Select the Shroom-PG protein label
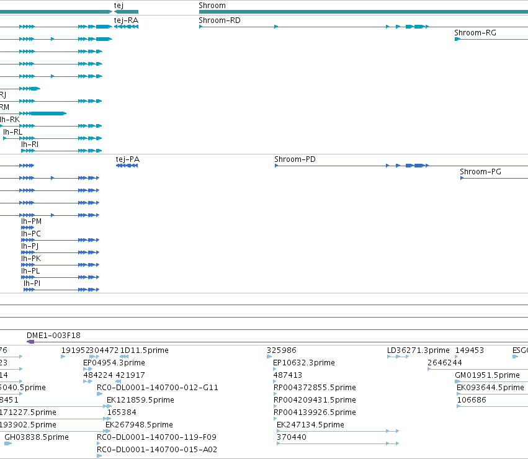This screenshot has height=459, width=528. 480,172
